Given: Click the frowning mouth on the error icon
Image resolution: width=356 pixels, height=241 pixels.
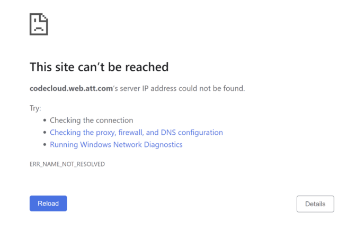Looking at the screenshot, I should [39, 29].
